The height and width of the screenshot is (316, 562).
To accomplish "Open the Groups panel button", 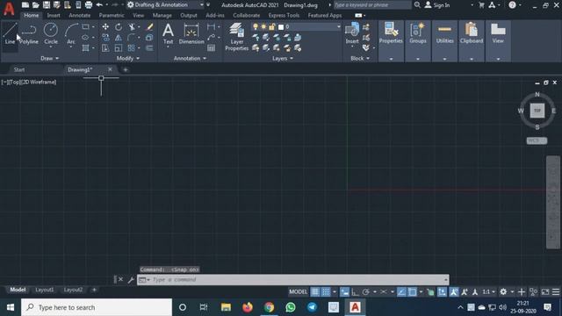I will tap(418, 41).
